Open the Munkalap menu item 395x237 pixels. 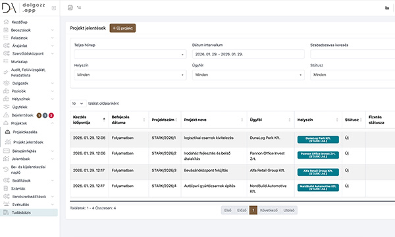[19, 61]
